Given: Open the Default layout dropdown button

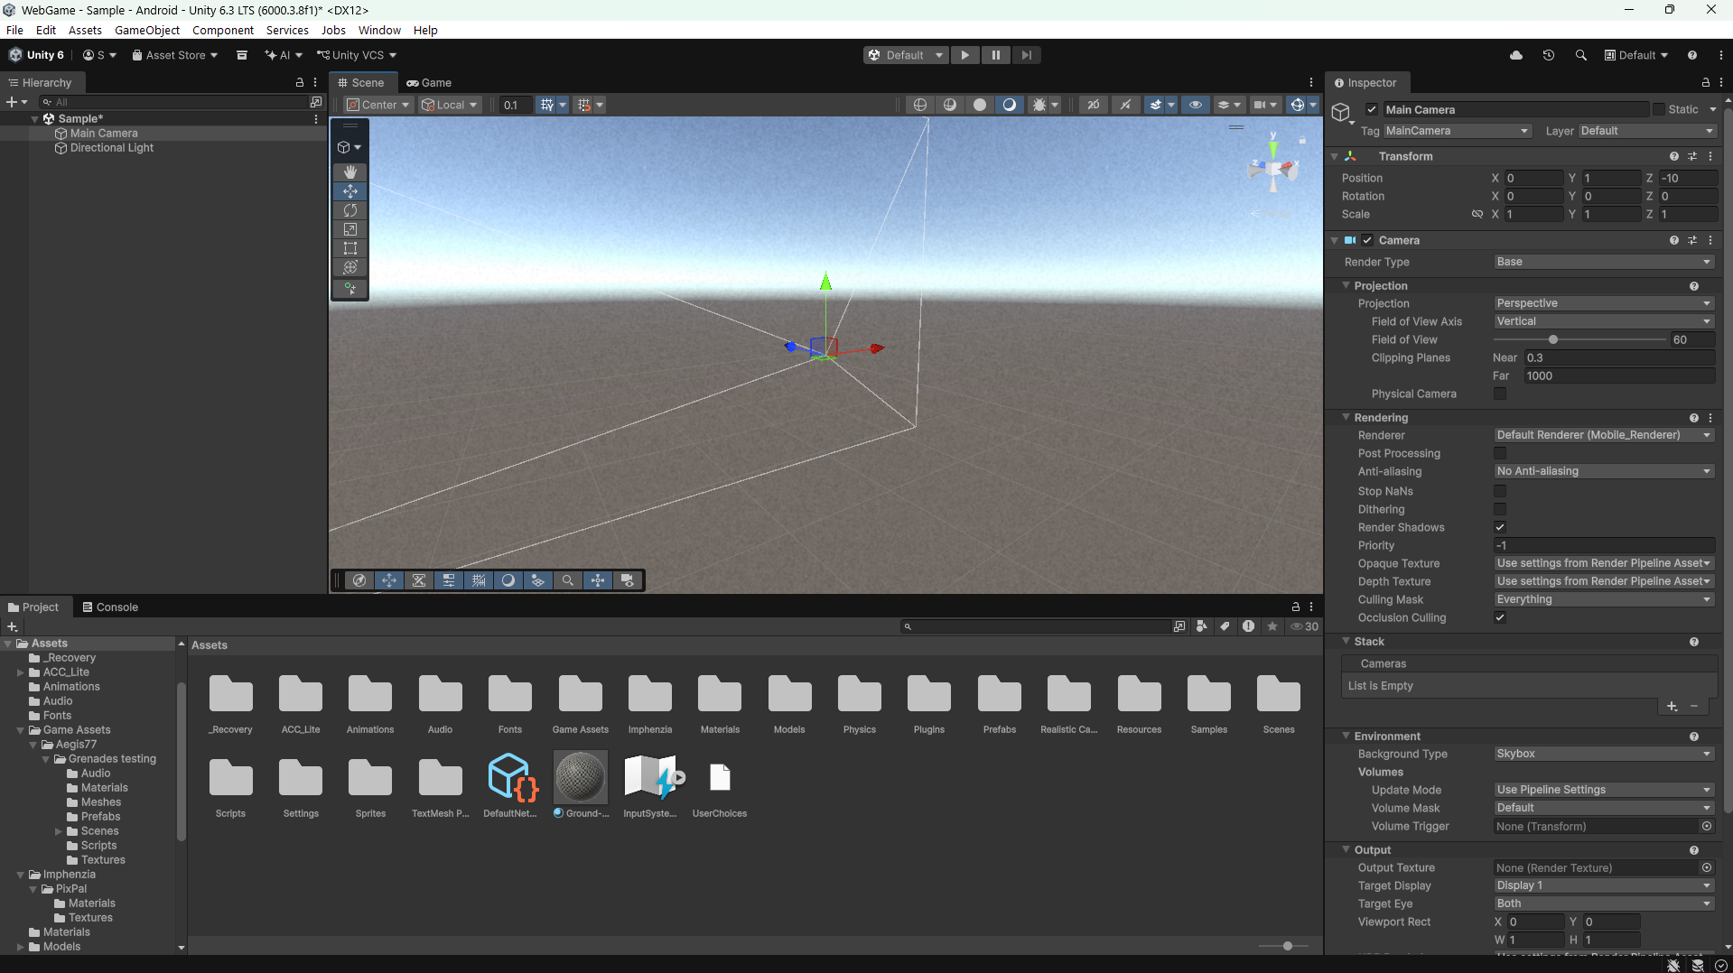Looking at the screenshot, I should [x=1635, y=55].
